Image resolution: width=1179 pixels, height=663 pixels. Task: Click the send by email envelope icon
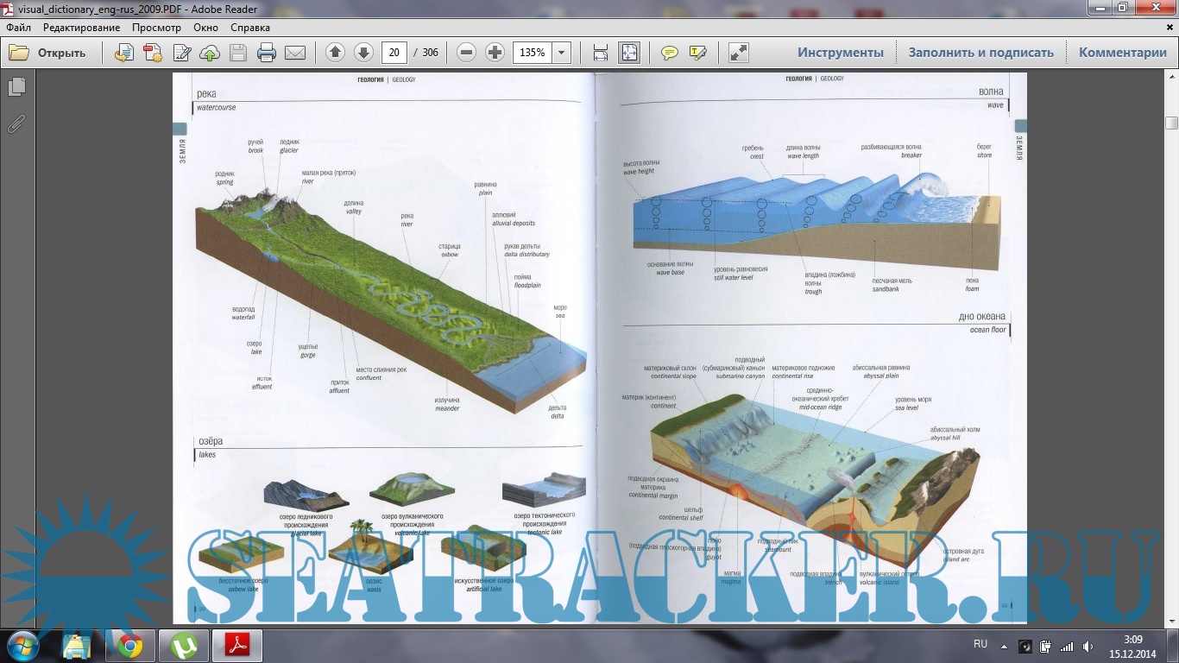click(295, 53)
